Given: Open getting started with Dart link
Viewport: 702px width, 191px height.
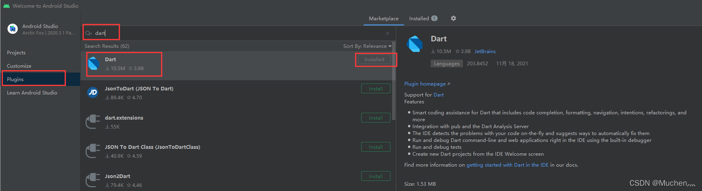Looking at the screenshot, I should [x=508, y=165].
